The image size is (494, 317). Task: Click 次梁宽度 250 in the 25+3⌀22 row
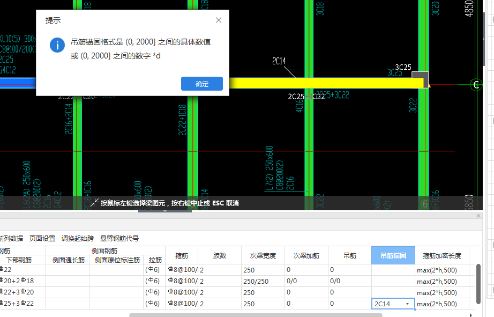[263, 304]
